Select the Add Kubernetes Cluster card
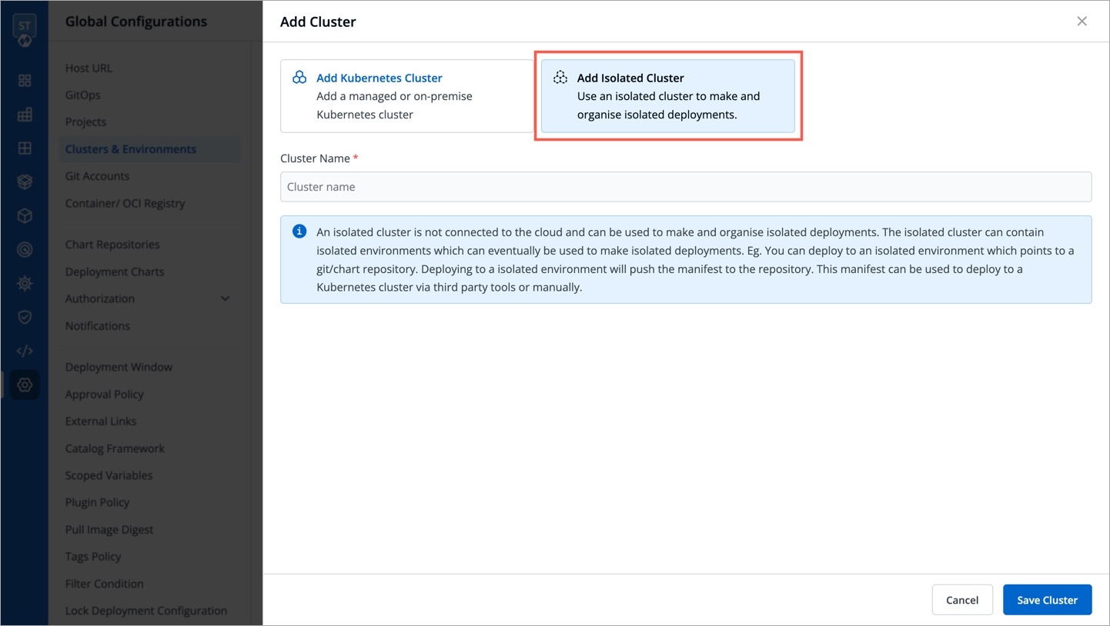 pyautogui.click(x=406, y=96)
